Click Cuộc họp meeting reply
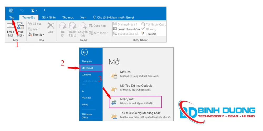This screenshot has height=131, width=263. click(98, 26)
